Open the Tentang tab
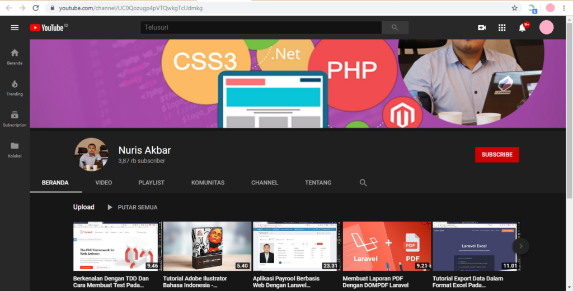Image resolution: width=573 pixels, height=291 pixels. pos(318,183)
